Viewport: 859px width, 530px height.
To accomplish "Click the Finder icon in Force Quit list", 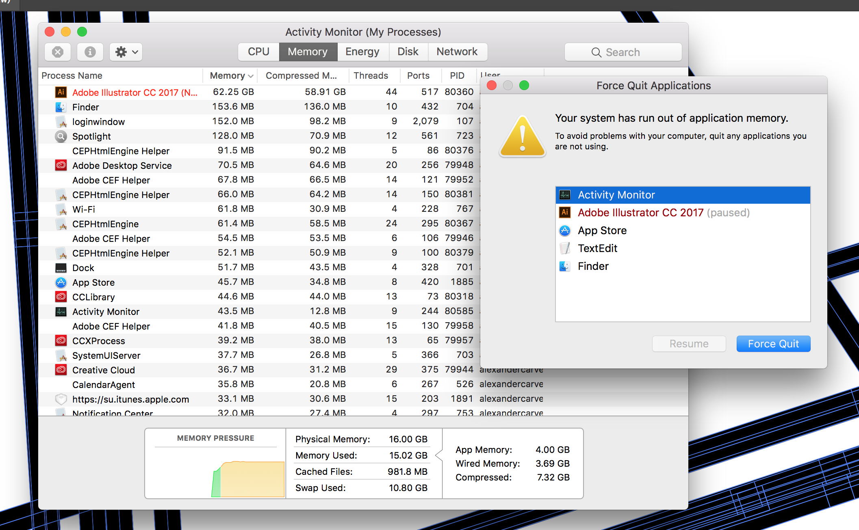I will (x=565, y=266).
